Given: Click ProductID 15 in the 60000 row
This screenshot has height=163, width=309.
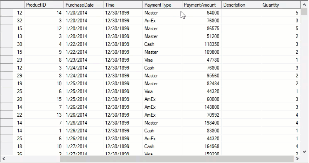Looking at the screenshot, I should 44,99.
